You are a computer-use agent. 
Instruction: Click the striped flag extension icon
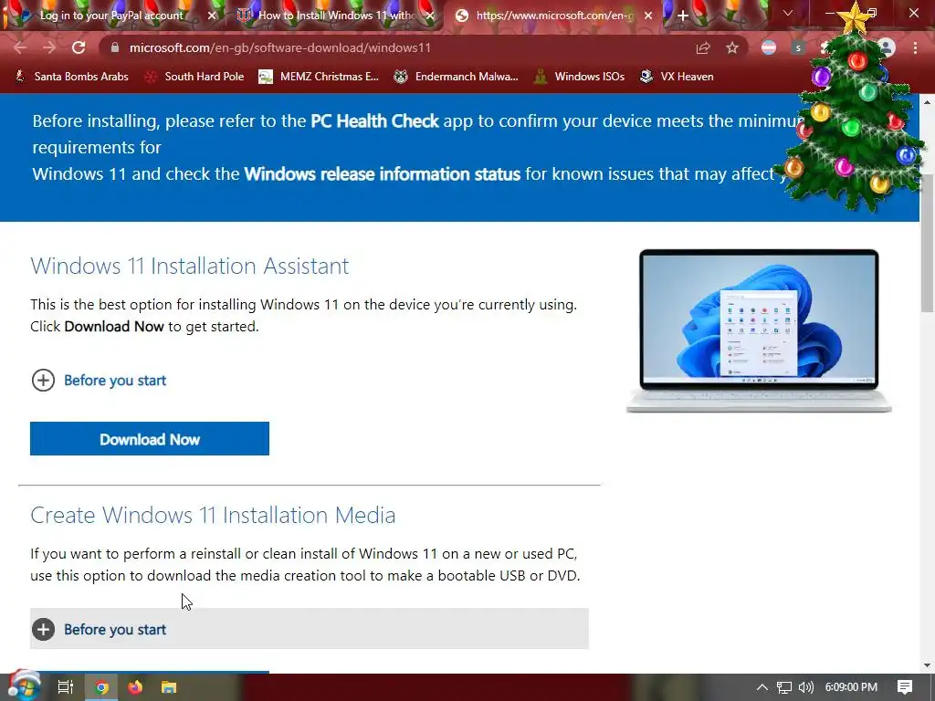(769, 48)
